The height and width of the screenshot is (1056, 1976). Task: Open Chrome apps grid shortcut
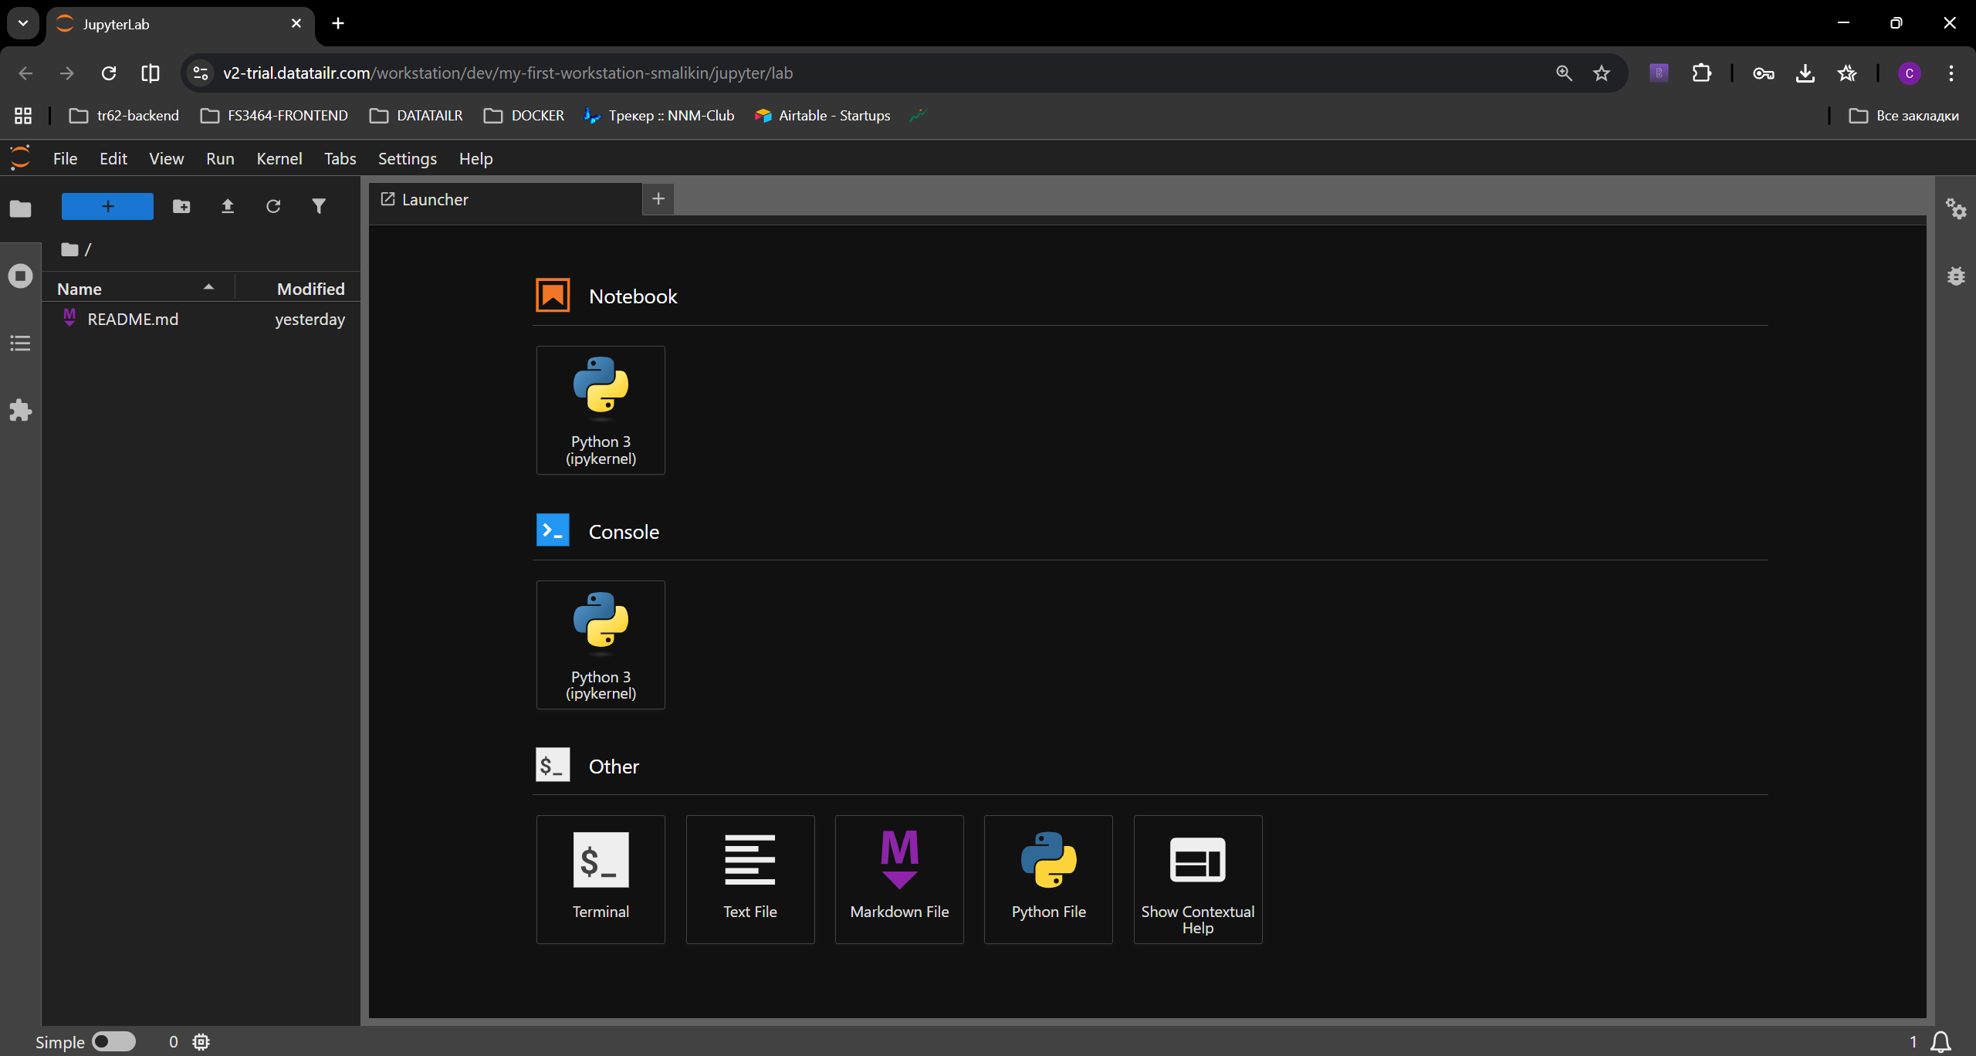coord(23,116)
